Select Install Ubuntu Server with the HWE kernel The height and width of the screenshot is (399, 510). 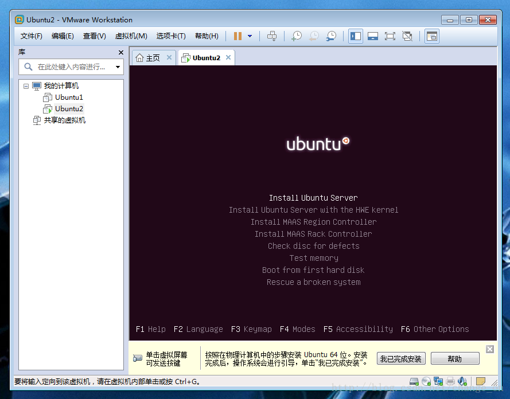pos(313,210)
